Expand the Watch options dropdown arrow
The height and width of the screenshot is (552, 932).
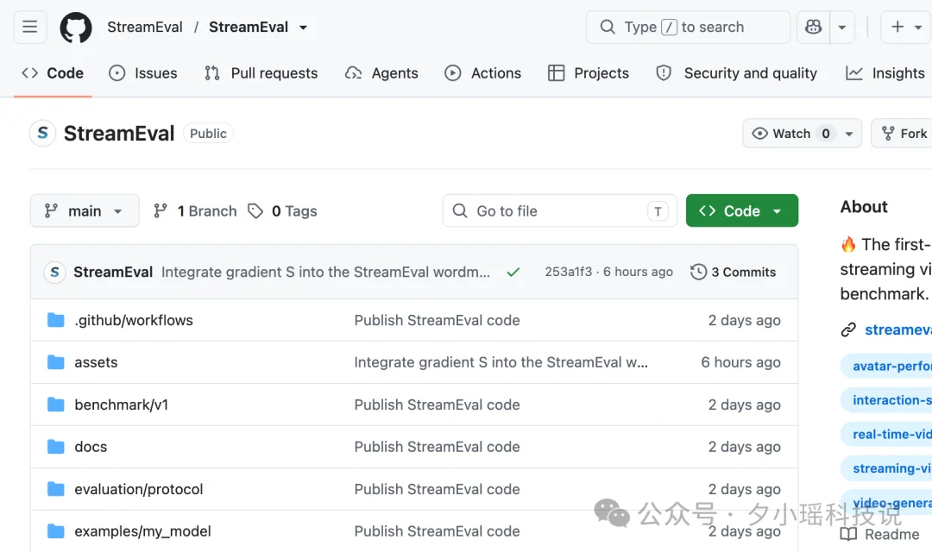pos(849,134)
